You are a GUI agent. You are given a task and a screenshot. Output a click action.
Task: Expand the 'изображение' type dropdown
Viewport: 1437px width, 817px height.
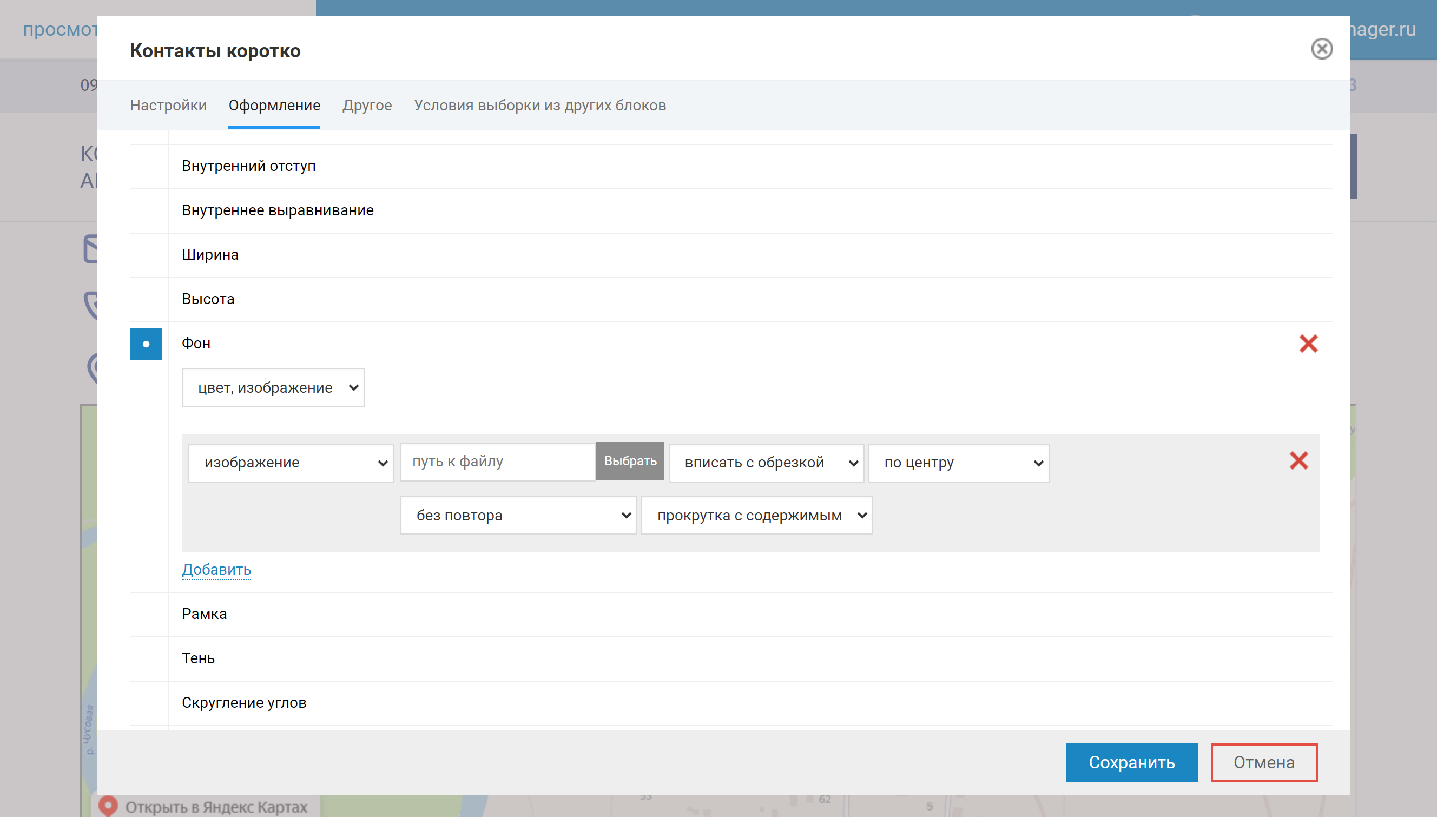tap(291, 463)
